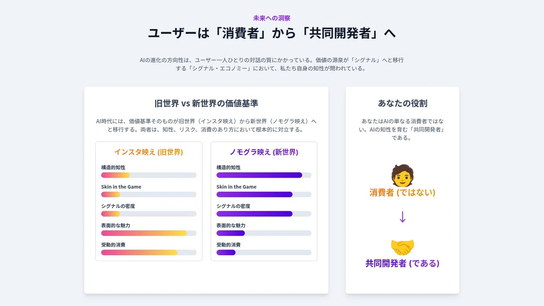Viewport: 544px width, 306px height.
Task: Click 受動的消費 bar in the インスタ映え card
Action: click(149, 253)
